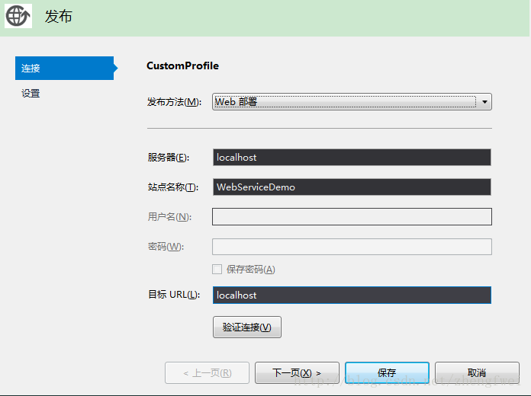Viewport: 531px width, 396px height.
Task: Click the 取消 button
Action: (x=477, y=373)
